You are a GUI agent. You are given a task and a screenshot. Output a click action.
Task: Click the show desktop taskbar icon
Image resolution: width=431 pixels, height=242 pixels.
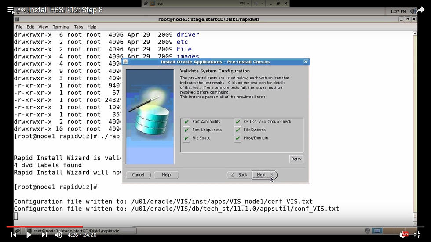[18, 231]
